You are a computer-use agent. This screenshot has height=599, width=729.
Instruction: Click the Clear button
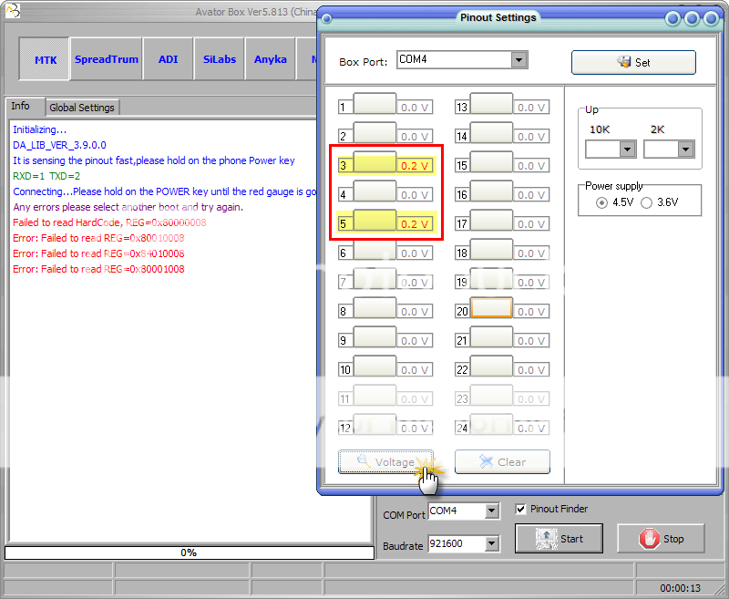[502, 462]
